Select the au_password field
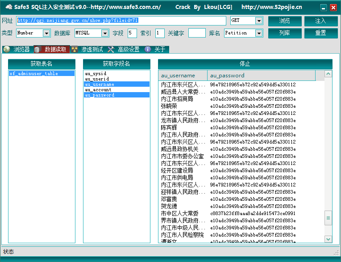 116,95
